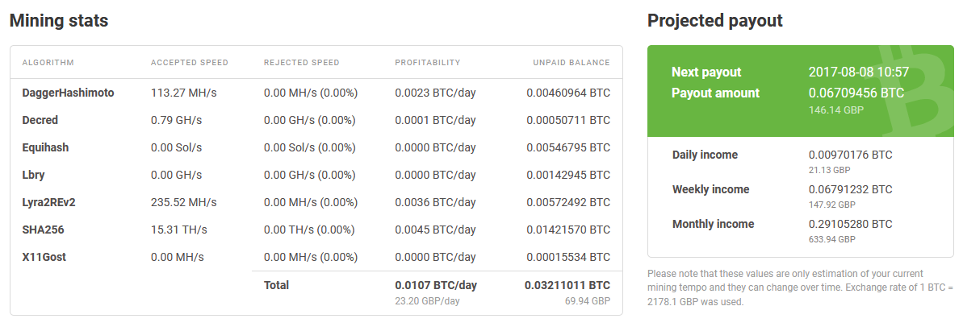
Task: Click the Accepted Speed column header
Action: tap(189, 63)
